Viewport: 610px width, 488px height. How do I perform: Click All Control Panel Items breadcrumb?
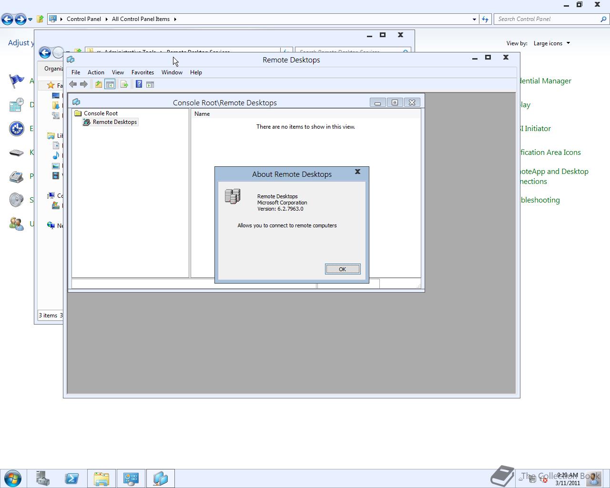pos(141,19)
